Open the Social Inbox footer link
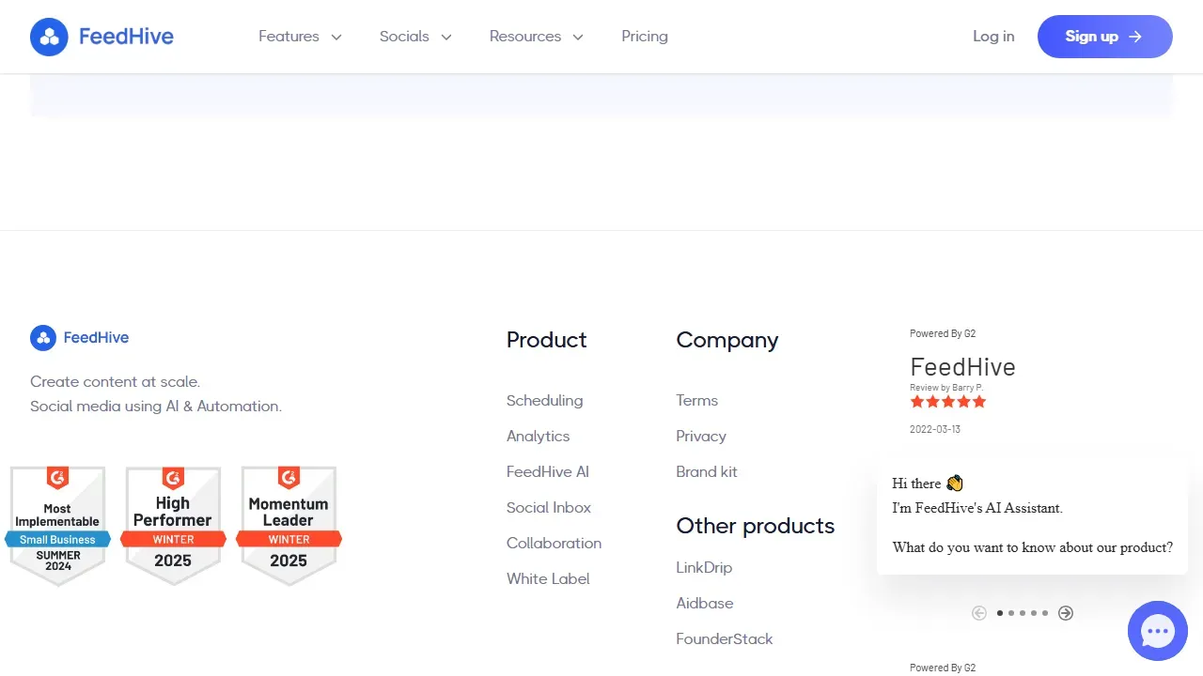Image resolution: width=1203 pixels, height=676 pixels. click(x=549, y=507)
